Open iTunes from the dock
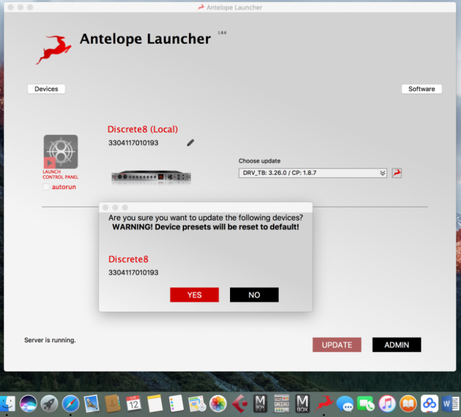 [x=387, y=404]
